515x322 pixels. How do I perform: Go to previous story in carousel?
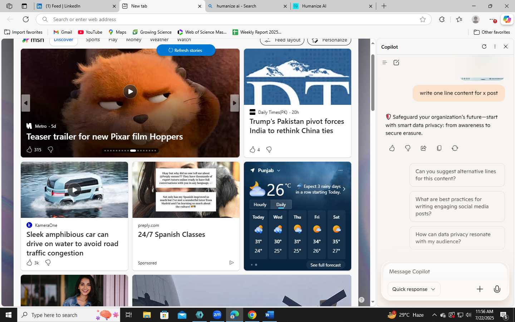[26, 103]
